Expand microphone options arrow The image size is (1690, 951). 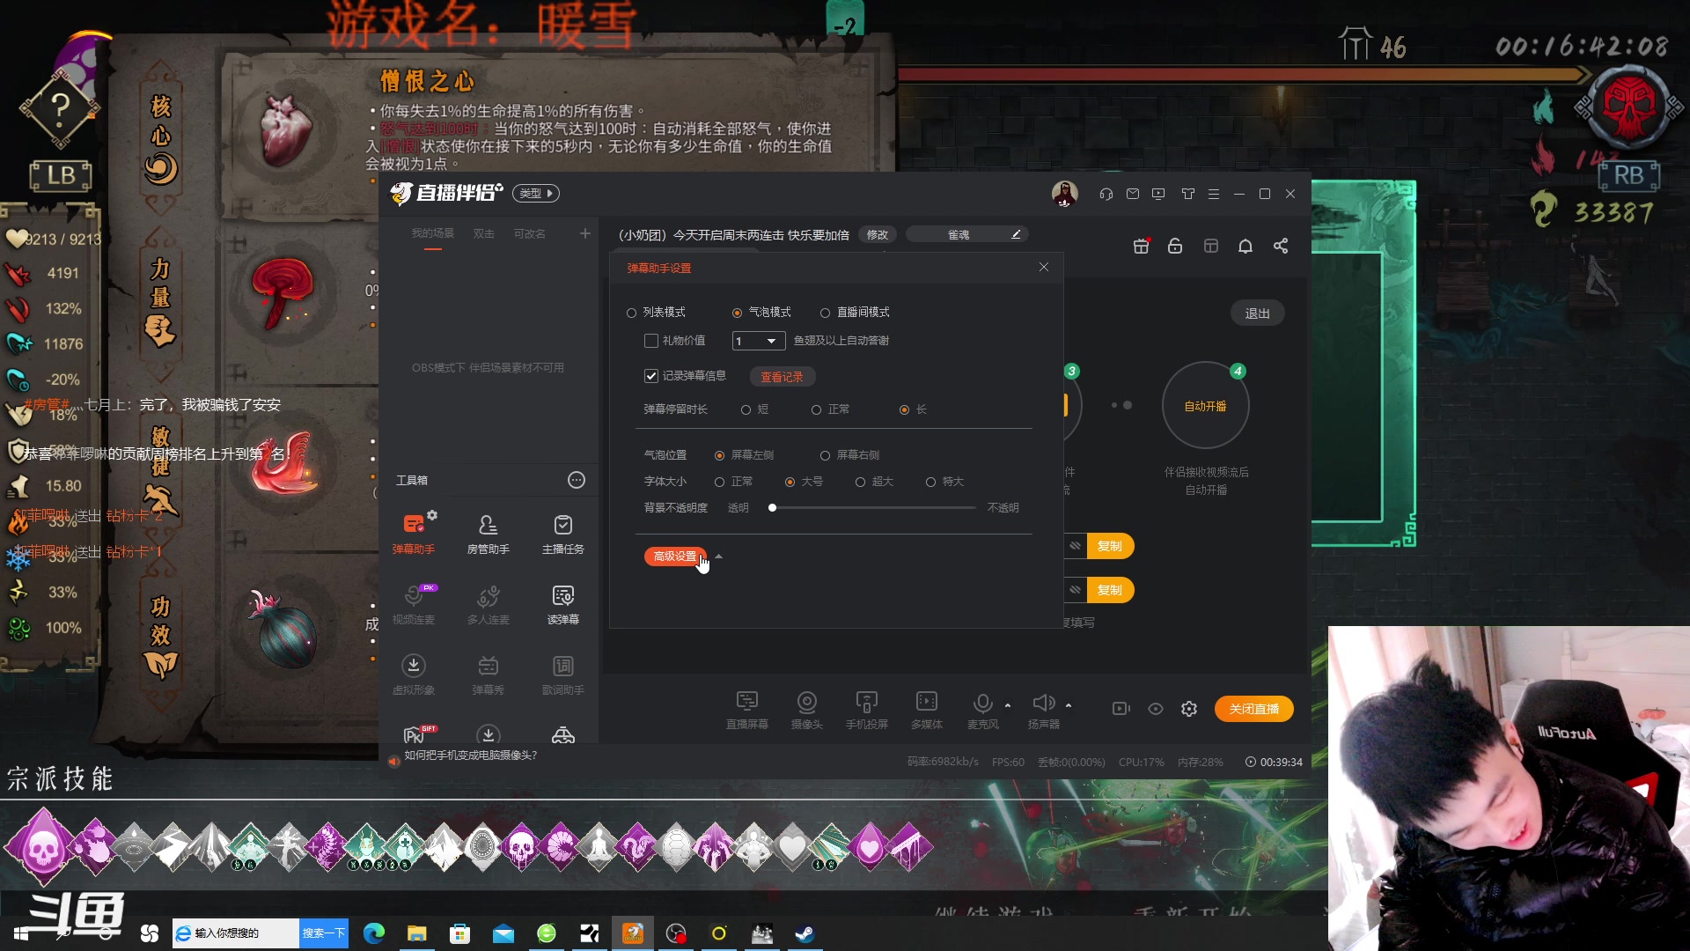click(1008, 705)
